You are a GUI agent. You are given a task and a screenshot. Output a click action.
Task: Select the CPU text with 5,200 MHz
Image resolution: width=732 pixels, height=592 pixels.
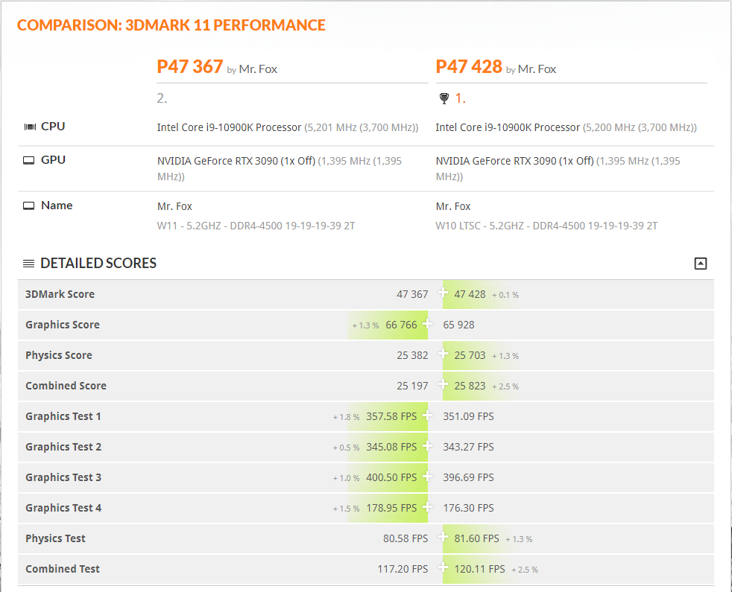[567, 127]
